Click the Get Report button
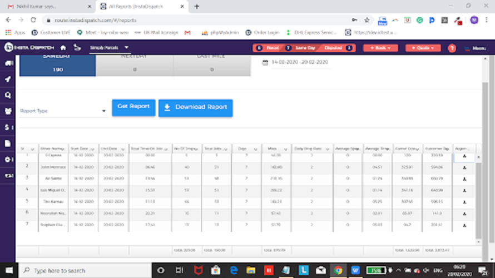Image resolution: width=495 pixels, height=278 pixels. click(x=133, y=107)
